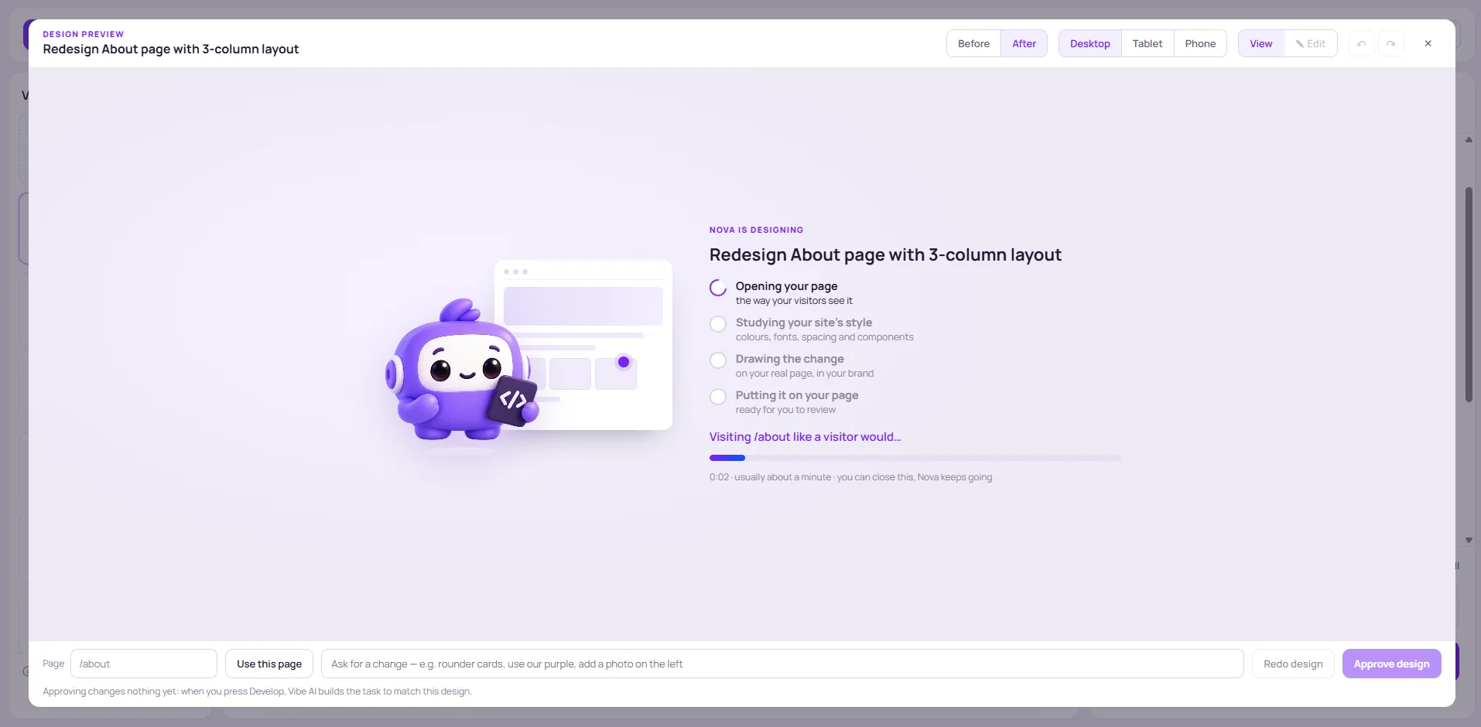Click the Visiting /about like a visitor text
Image resolution: width=1481 pixels, height=727 pixels.
[805, 437]
